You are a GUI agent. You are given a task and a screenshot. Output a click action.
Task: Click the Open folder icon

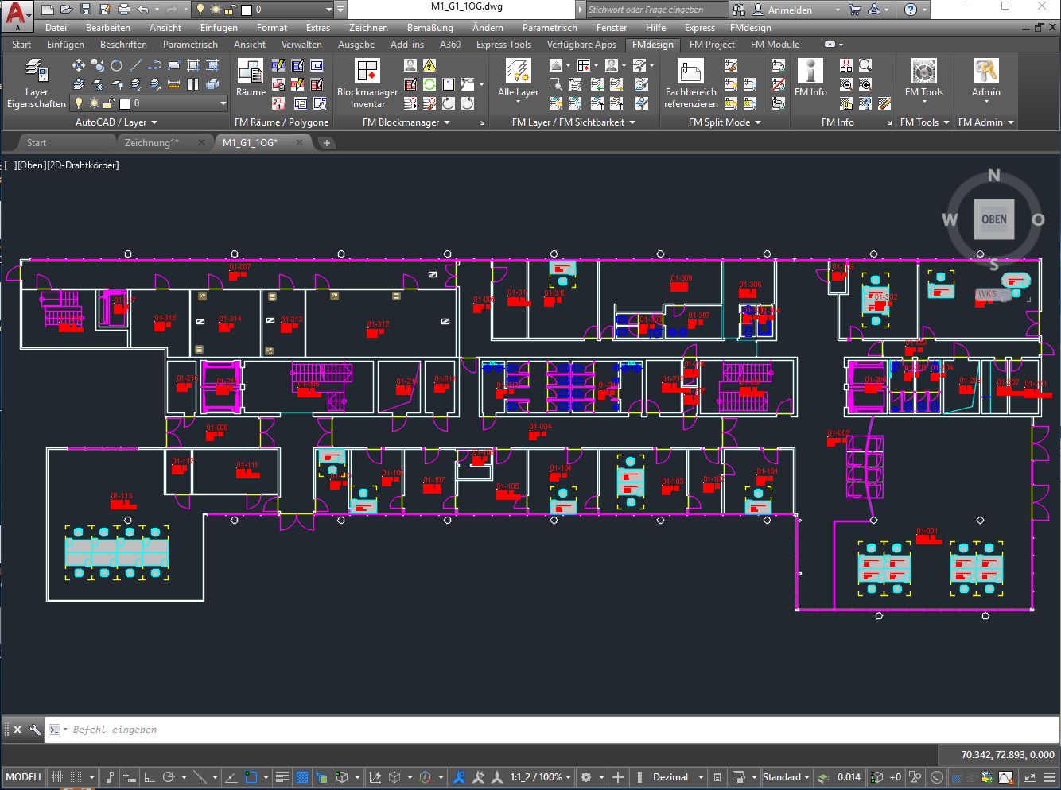click(x=67, y=10)
